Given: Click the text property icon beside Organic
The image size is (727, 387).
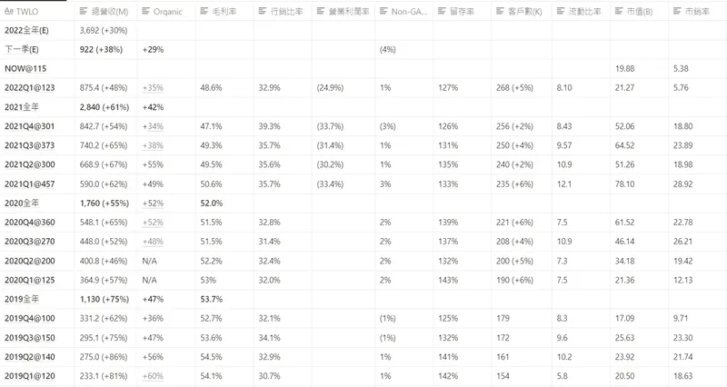Looking at the screenshot, I should coord(147,11).
